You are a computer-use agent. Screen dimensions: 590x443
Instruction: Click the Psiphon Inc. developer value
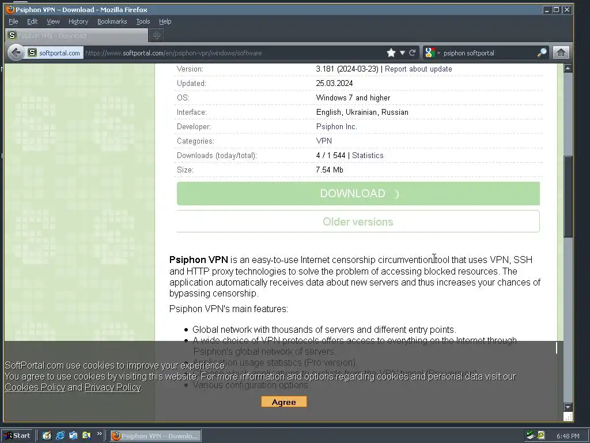point(336,126)
